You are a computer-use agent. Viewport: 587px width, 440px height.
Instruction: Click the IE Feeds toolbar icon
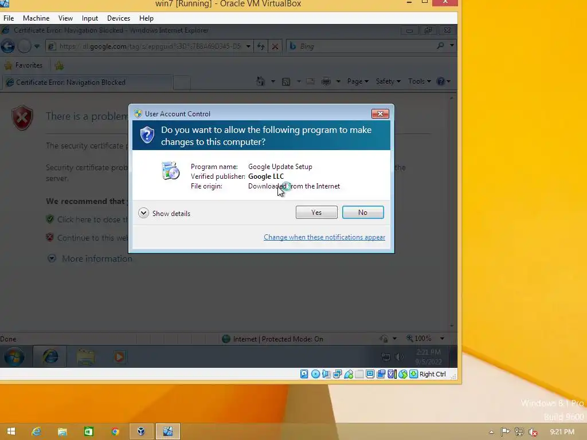(x=286, y=81)
